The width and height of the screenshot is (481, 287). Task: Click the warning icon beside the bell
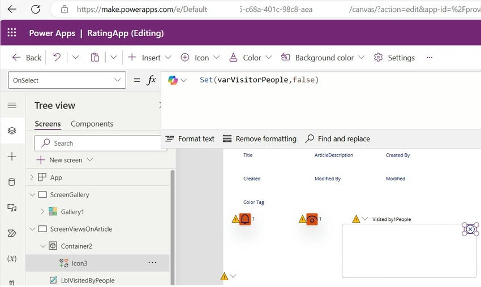[x=235, y=219]
